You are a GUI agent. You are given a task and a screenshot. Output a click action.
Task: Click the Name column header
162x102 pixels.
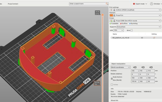115,34
